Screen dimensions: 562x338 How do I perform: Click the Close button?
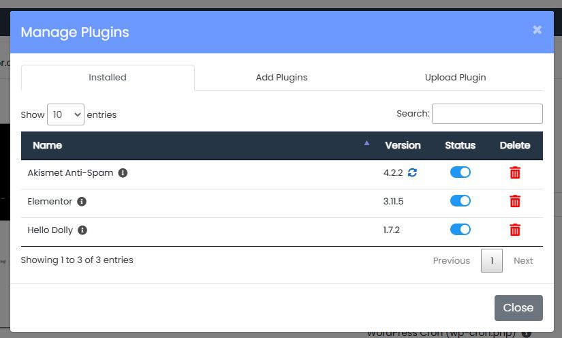518,308
